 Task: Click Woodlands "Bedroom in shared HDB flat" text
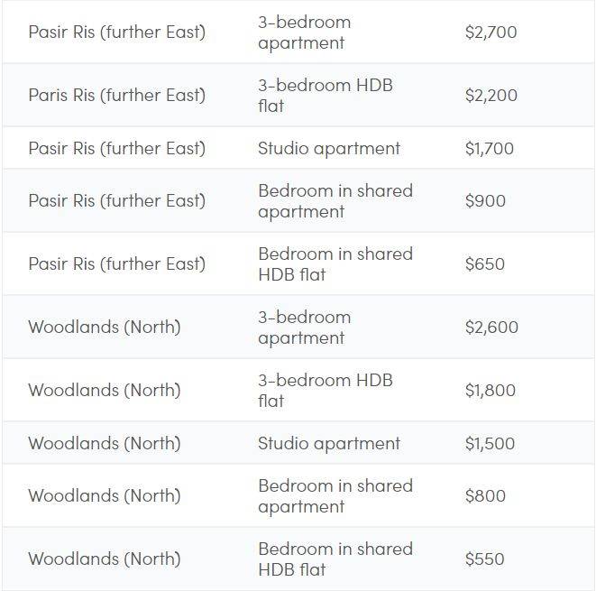coord(335,559)
